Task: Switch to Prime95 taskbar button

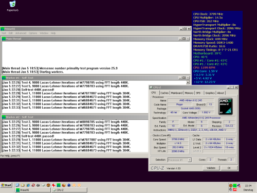Action: (33, 190)
